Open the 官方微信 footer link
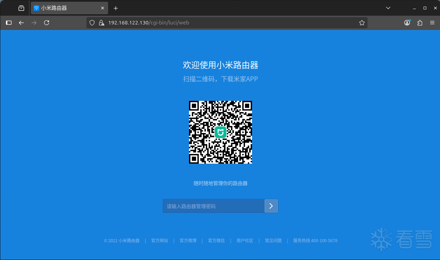This screenshot has width=440, height=260. (216, 240)
